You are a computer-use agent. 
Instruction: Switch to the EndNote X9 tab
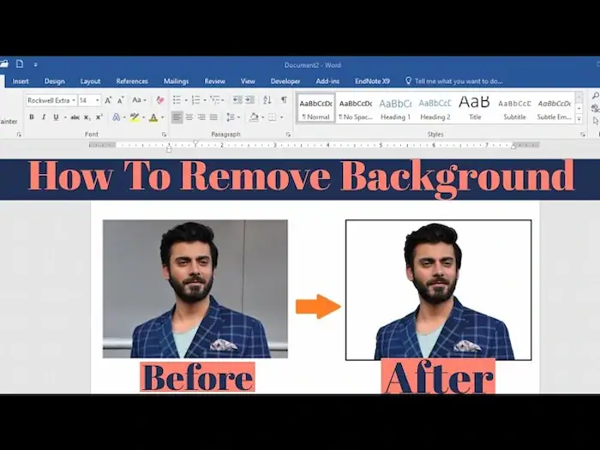[372, 81]
